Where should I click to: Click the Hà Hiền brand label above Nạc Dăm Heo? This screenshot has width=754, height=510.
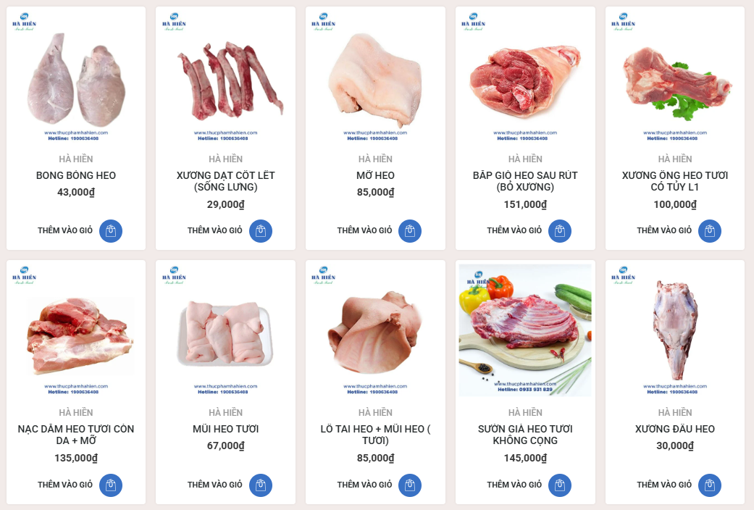(76, 412)
